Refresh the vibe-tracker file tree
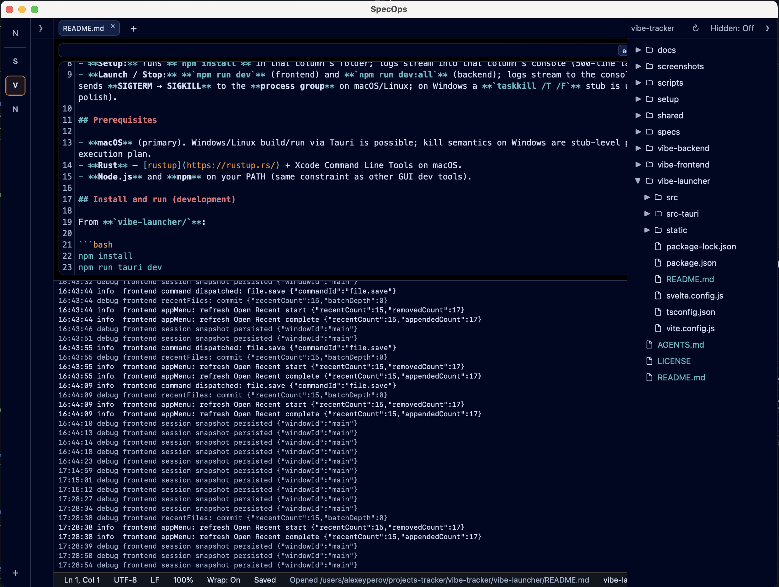Screen dimensions: 779x587 [x=695, y=28]
